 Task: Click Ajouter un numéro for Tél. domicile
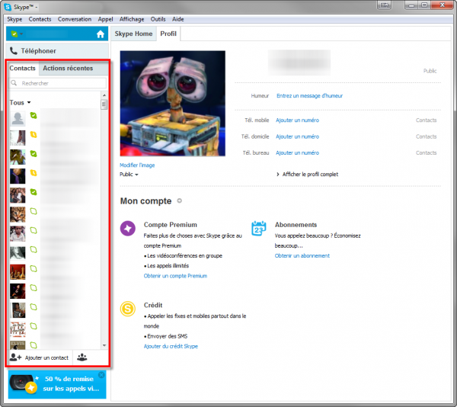click(x=297, y=136)
